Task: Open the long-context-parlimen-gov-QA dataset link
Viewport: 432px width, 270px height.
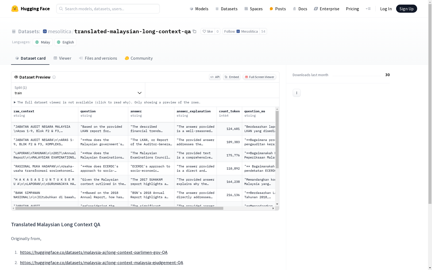Action: 94,252
